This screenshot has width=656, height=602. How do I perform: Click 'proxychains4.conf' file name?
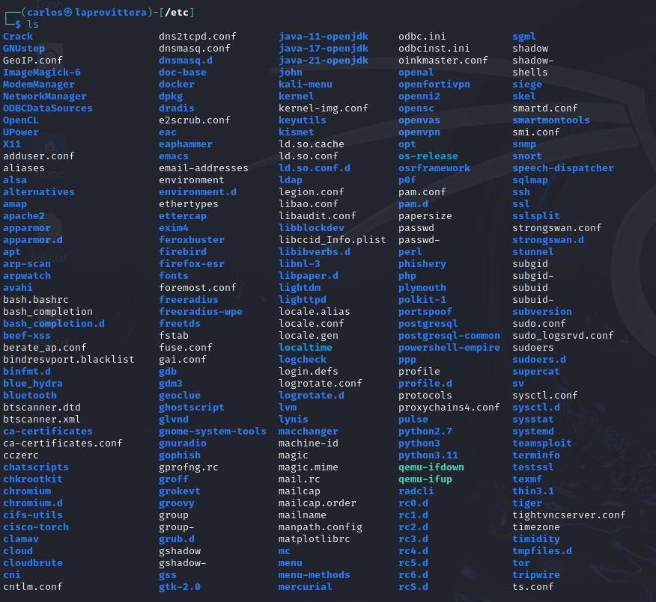pos(449,408)
